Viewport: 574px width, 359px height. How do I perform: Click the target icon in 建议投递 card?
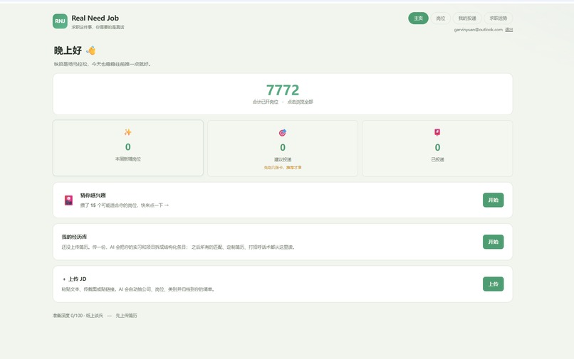point(283,133)
